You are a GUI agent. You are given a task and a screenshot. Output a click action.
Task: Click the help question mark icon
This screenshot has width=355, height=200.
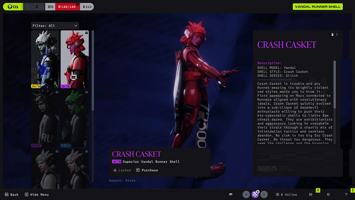click(x=346, y=194)
